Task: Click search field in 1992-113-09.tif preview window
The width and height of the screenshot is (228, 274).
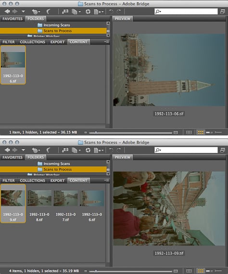Action: click(186, 150)
